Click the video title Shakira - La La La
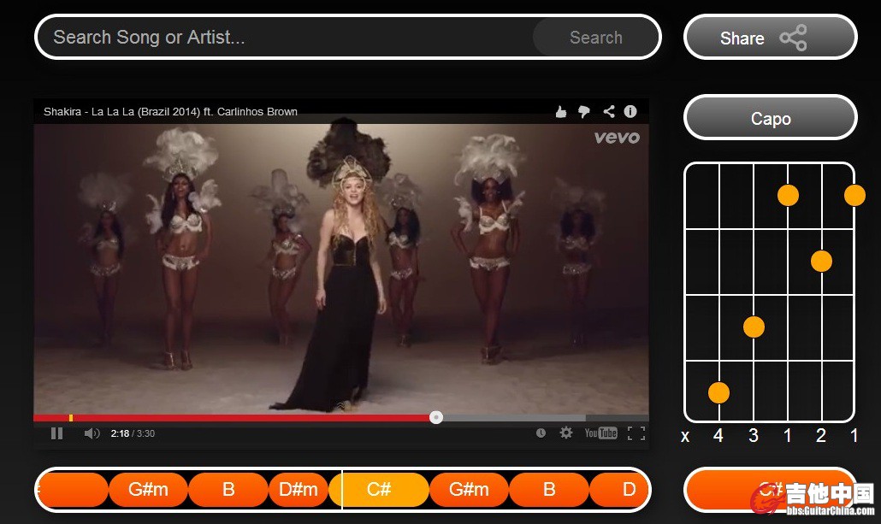Viewport: 881px width, 524px height. pos(170,112)
